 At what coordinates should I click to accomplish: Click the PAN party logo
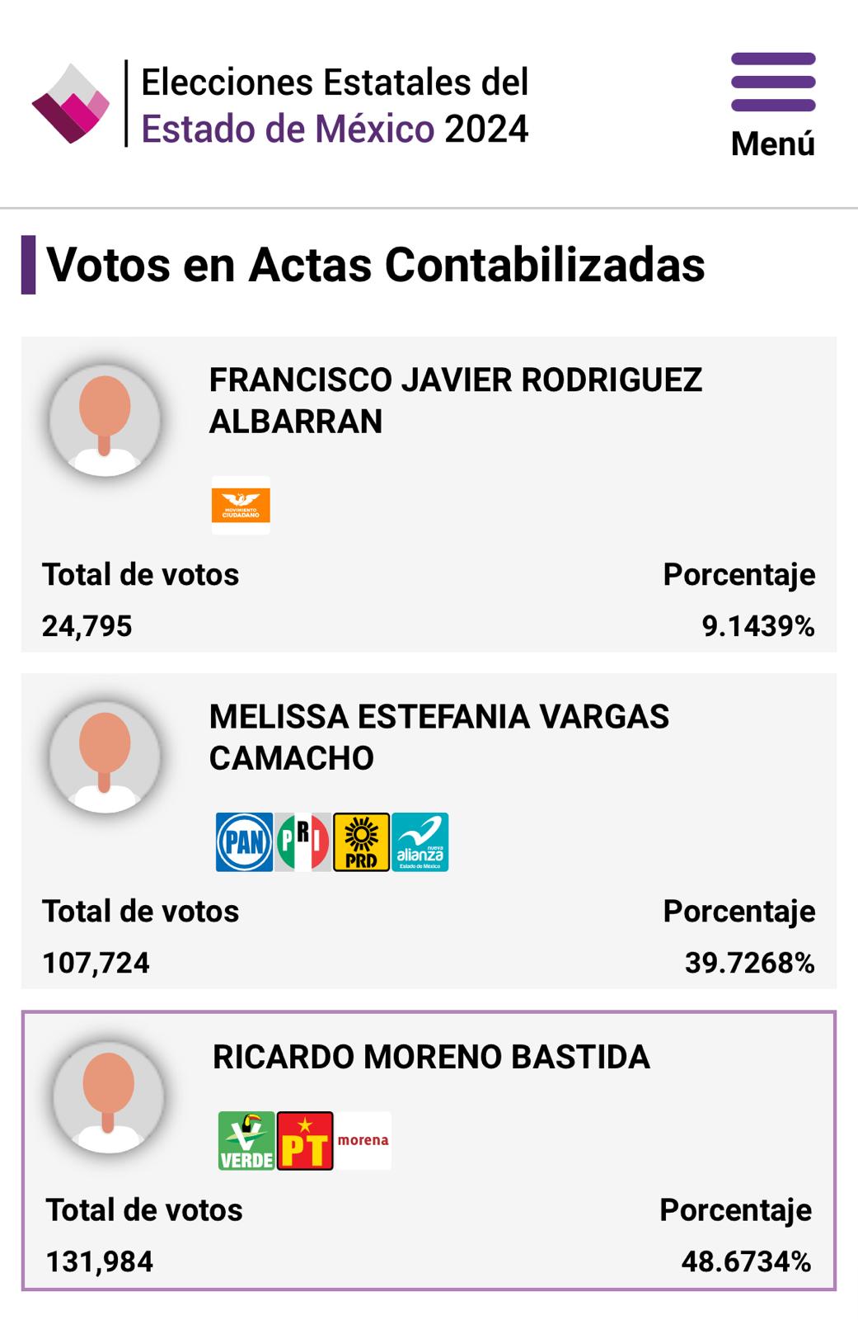click(244, 841)
